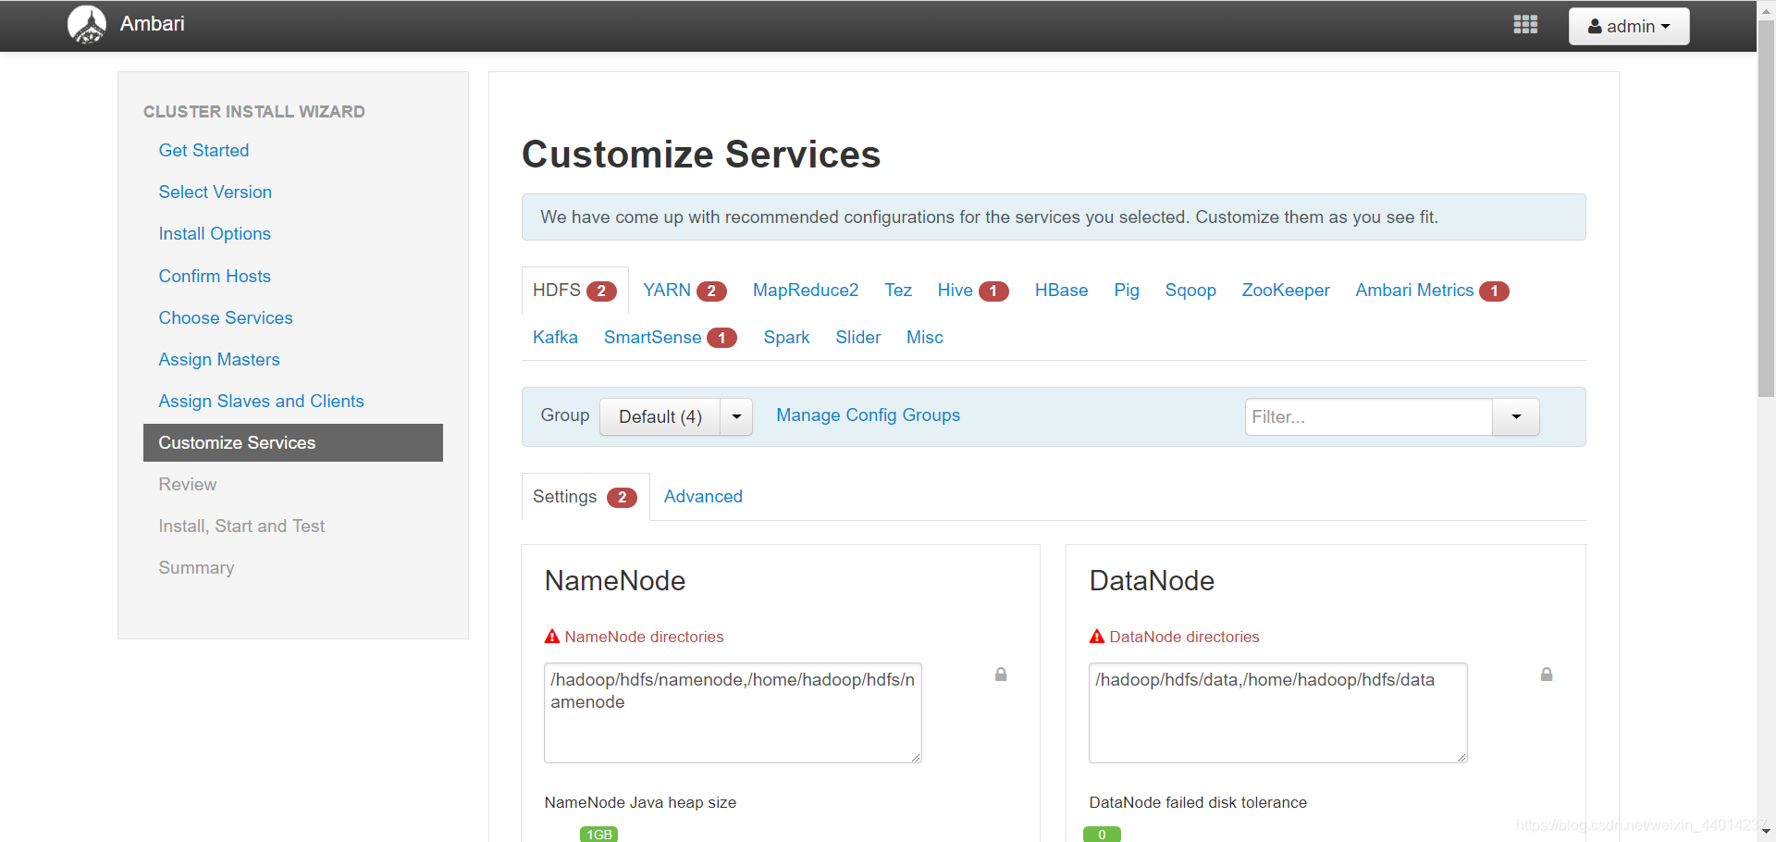Click the DataNode directories text area
Viewport: 1776px width, 842px height.
click(x=1278, y=712)
